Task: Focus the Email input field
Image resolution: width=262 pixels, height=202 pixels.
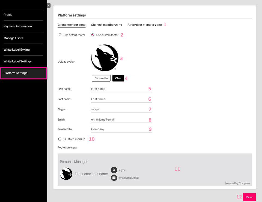Action: [121, 120]
